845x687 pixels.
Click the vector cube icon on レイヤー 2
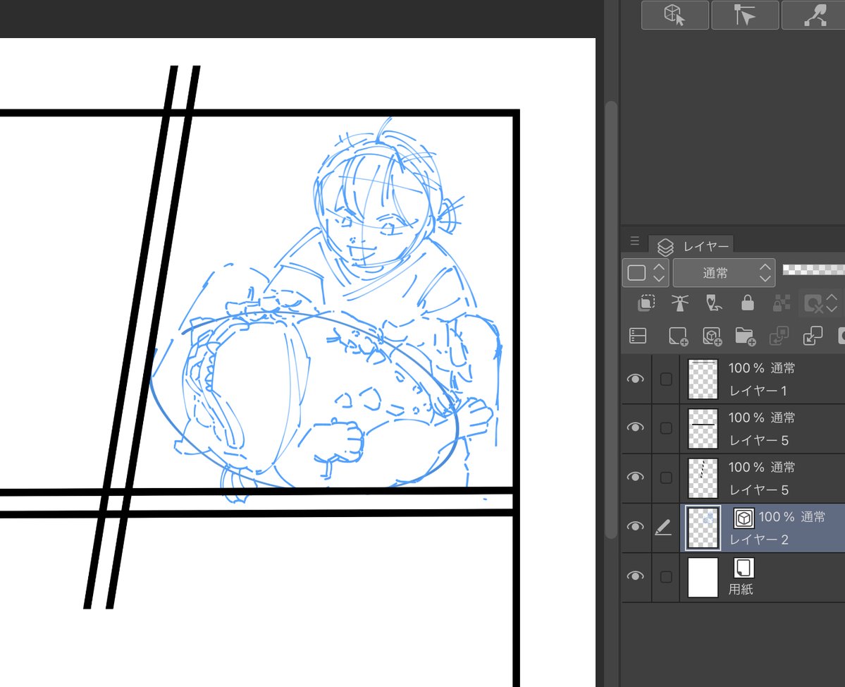[744, 518]
